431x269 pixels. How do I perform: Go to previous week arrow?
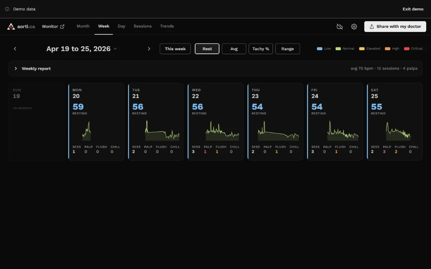point(15,49)
